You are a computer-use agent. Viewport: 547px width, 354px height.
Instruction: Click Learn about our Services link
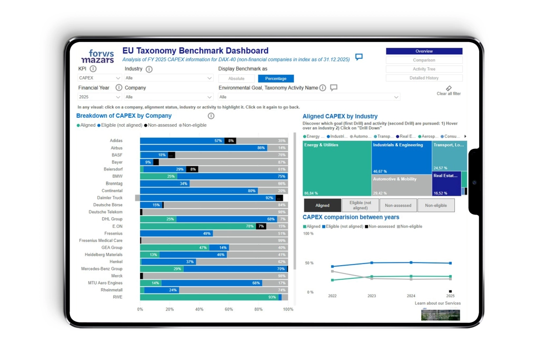pyautogui.click(x=437, y=303)
